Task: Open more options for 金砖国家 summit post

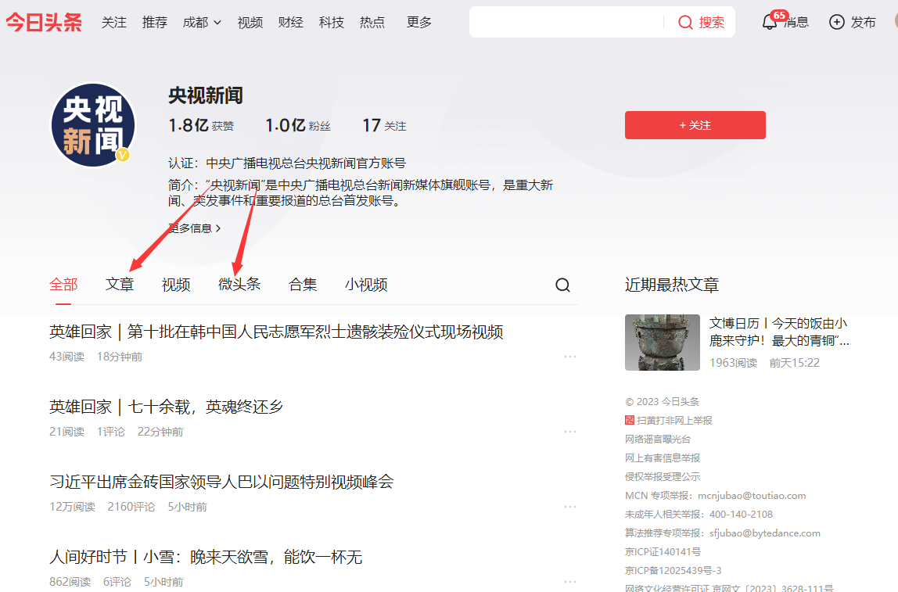Action: (569, 507)
